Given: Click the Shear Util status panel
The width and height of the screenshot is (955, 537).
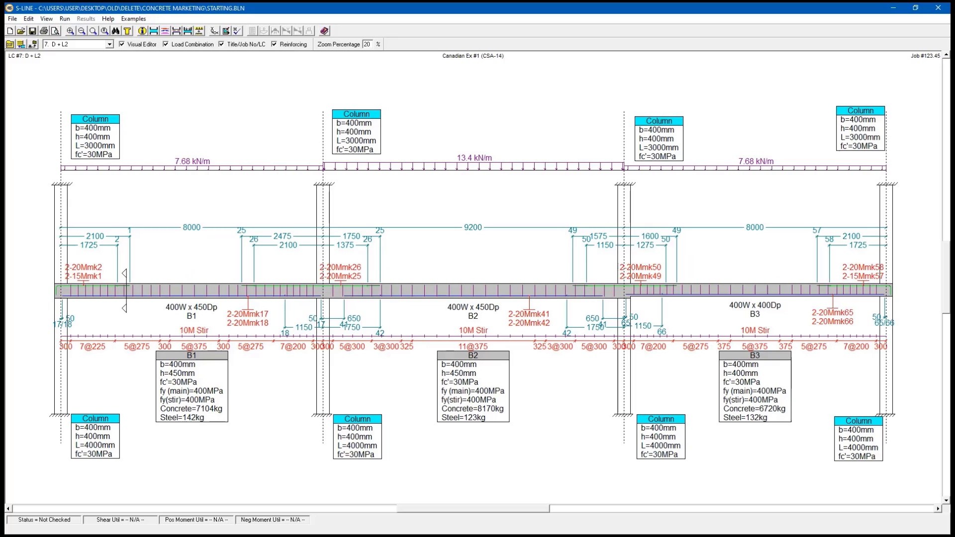Looking at the screenshot, I should click(x=120, y=520).
